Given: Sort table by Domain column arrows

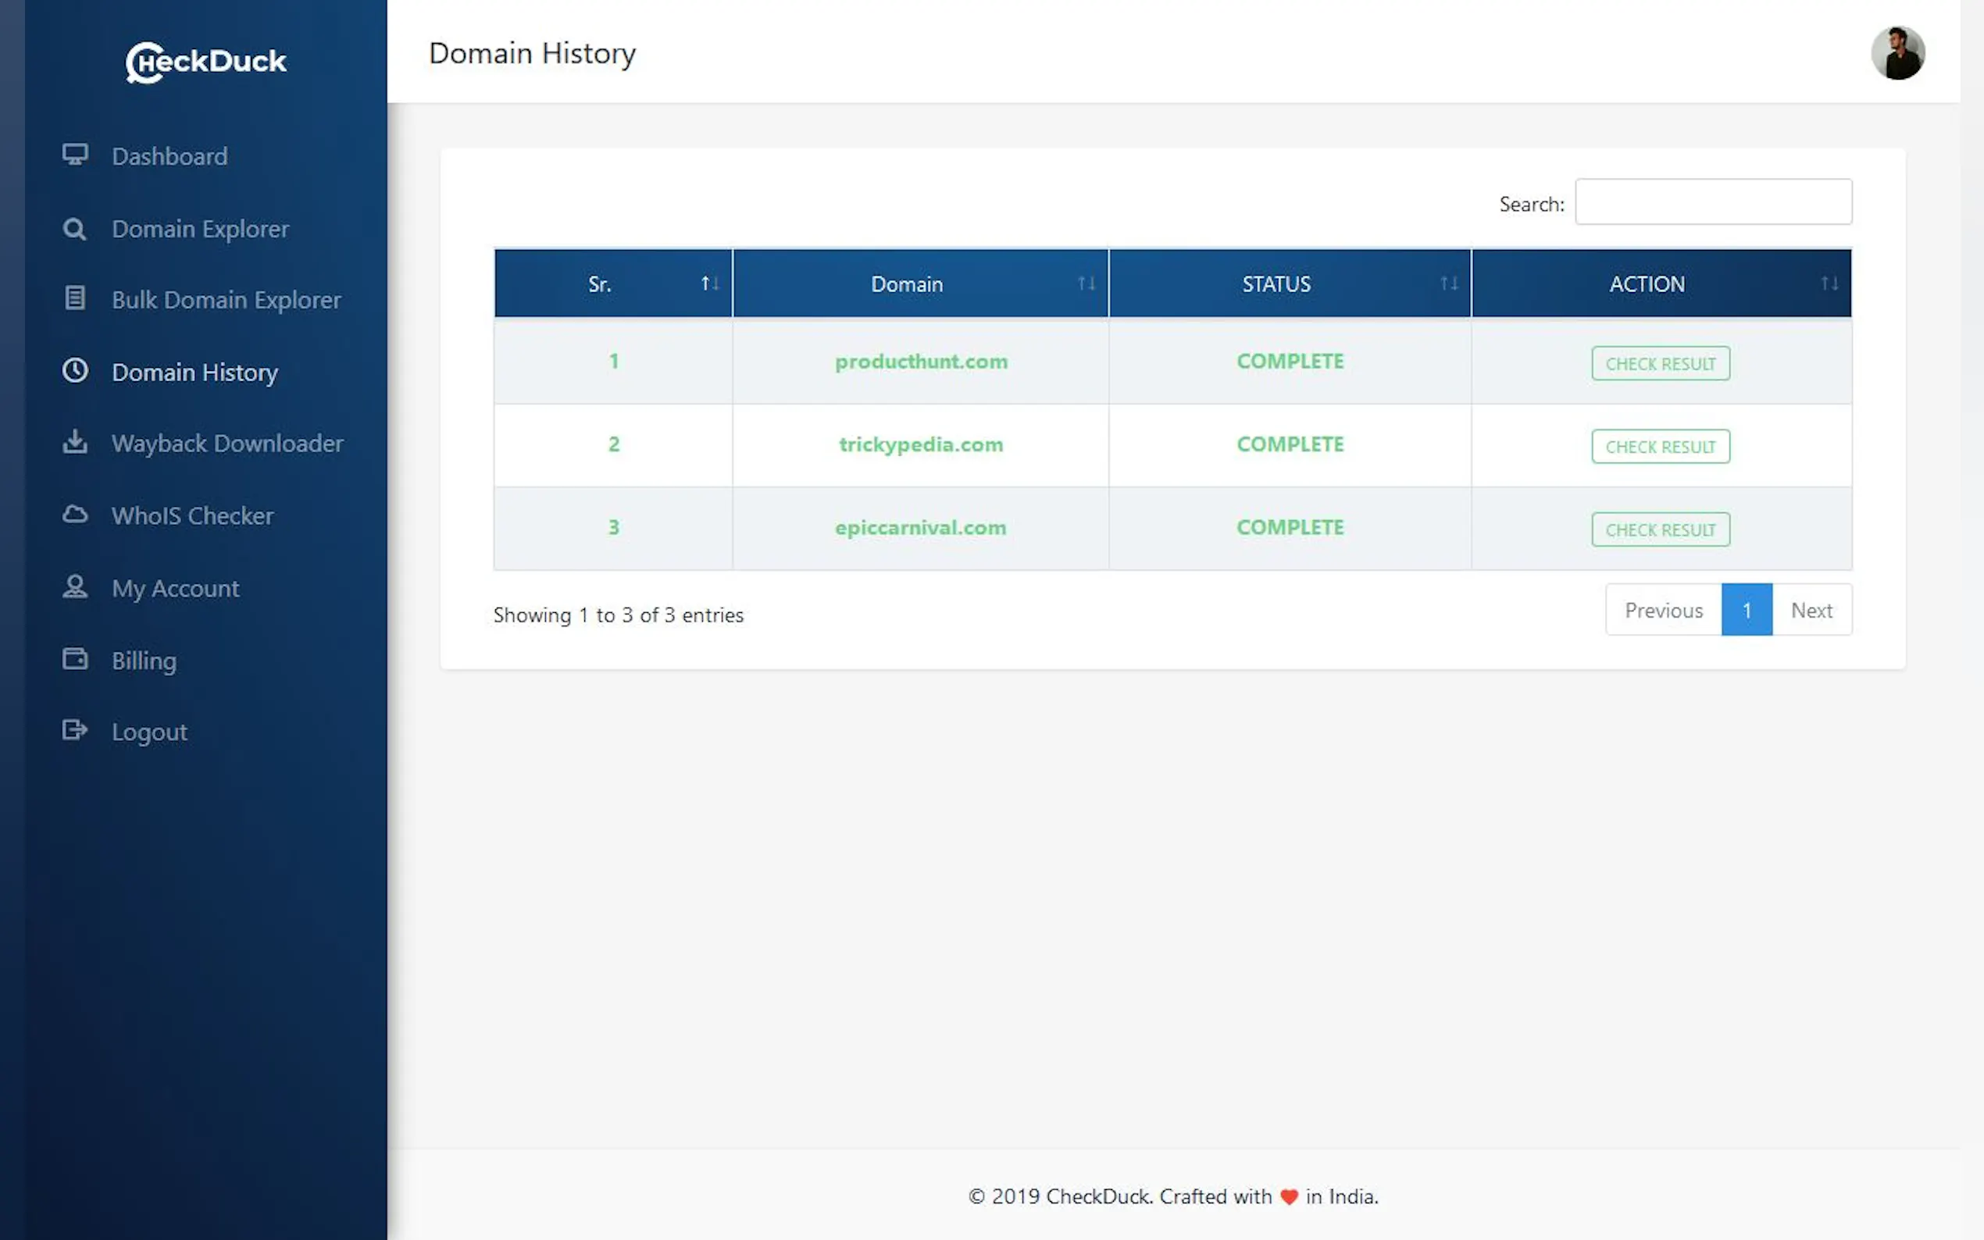Looking at the screenshot, I should (1086, 283).
